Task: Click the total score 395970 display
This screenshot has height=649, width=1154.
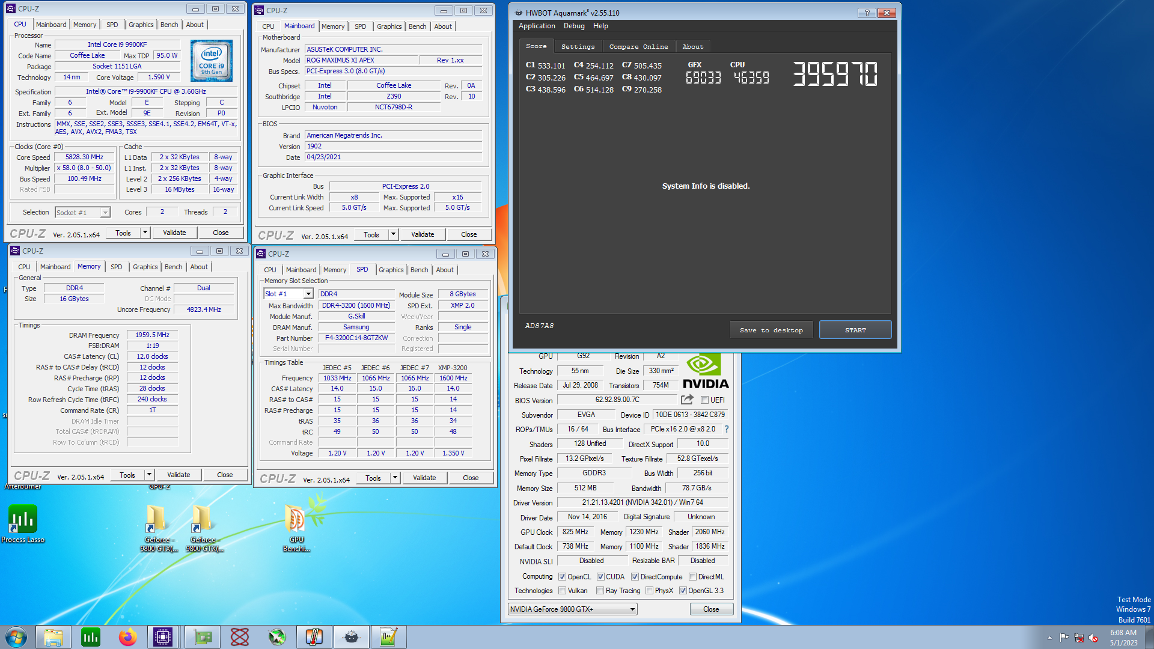Action: (835, 74)
